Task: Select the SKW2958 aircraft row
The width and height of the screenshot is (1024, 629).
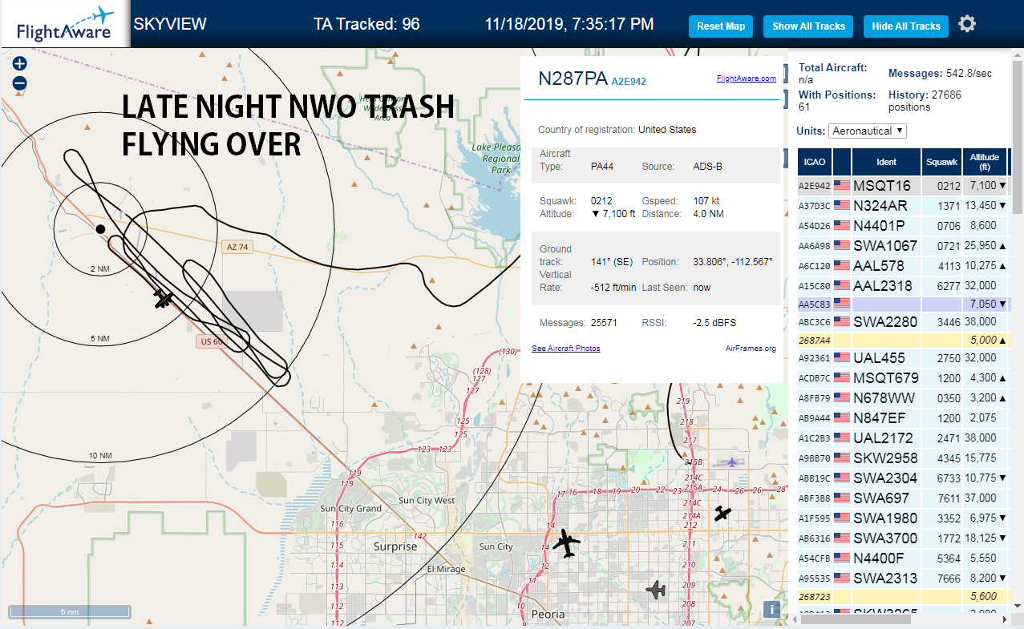Action: click(x=903, y=458)
